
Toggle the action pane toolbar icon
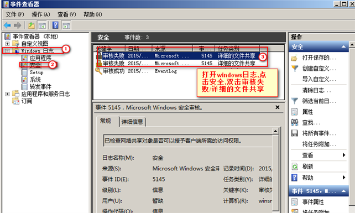pos(66,25)
